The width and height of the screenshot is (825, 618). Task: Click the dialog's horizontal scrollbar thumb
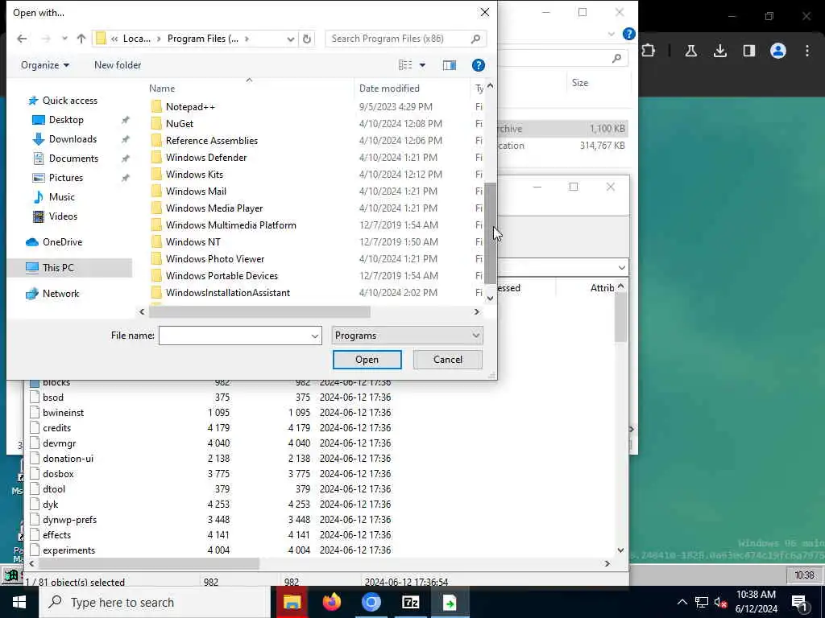[259, 311]
